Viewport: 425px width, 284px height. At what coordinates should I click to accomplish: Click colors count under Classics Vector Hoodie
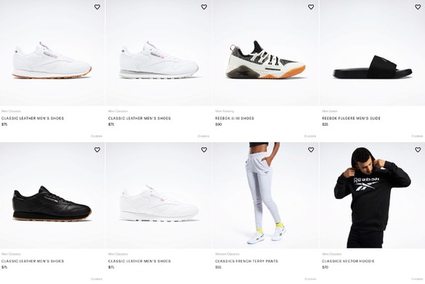point(417,279)
